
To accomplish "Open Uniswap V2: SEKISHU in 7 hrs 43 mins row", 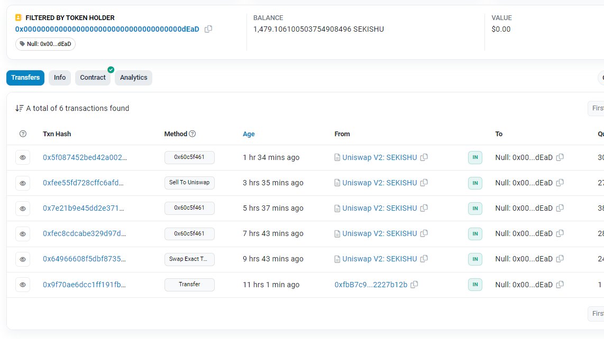I will point(379,233).
